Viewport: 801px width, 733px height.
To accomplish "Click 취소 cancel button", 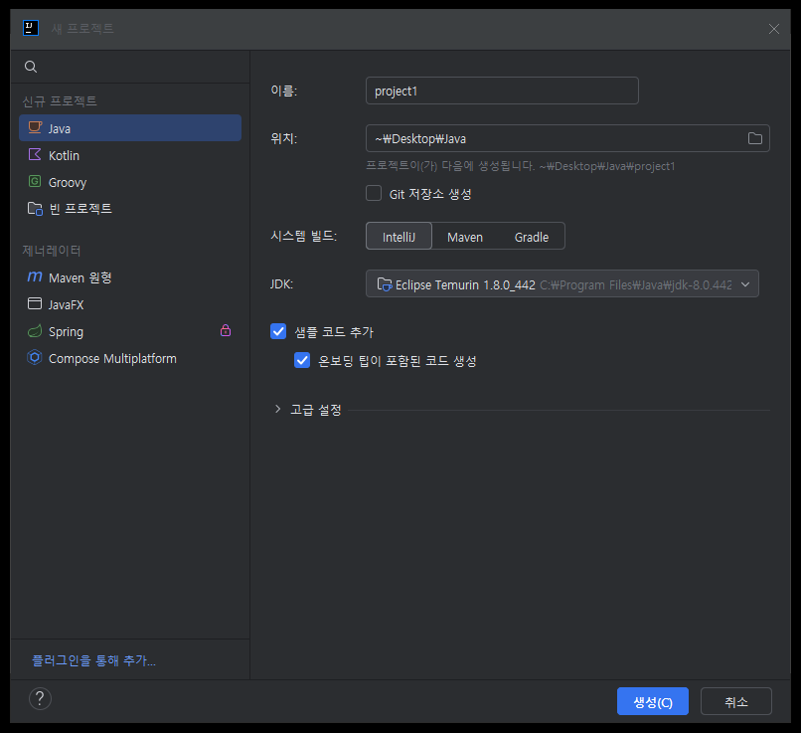I will [736, 701].
